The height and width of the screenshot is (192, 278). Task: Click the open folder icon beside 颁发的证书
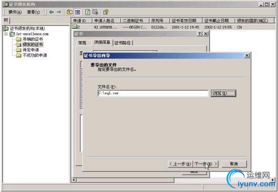pos(18,44)
